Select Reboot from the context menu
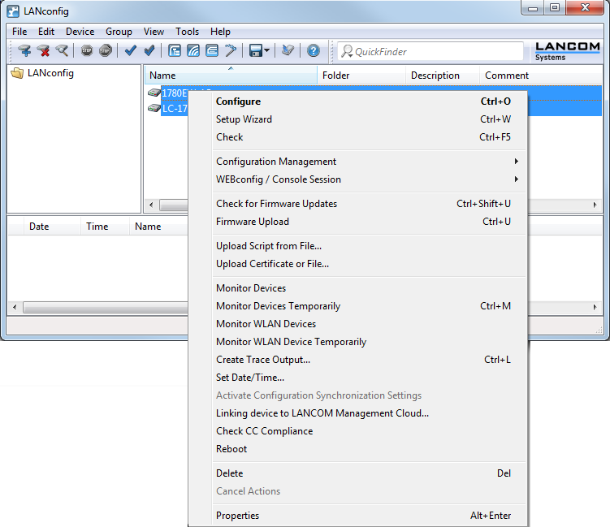610x527 pixels. [231, 449]
